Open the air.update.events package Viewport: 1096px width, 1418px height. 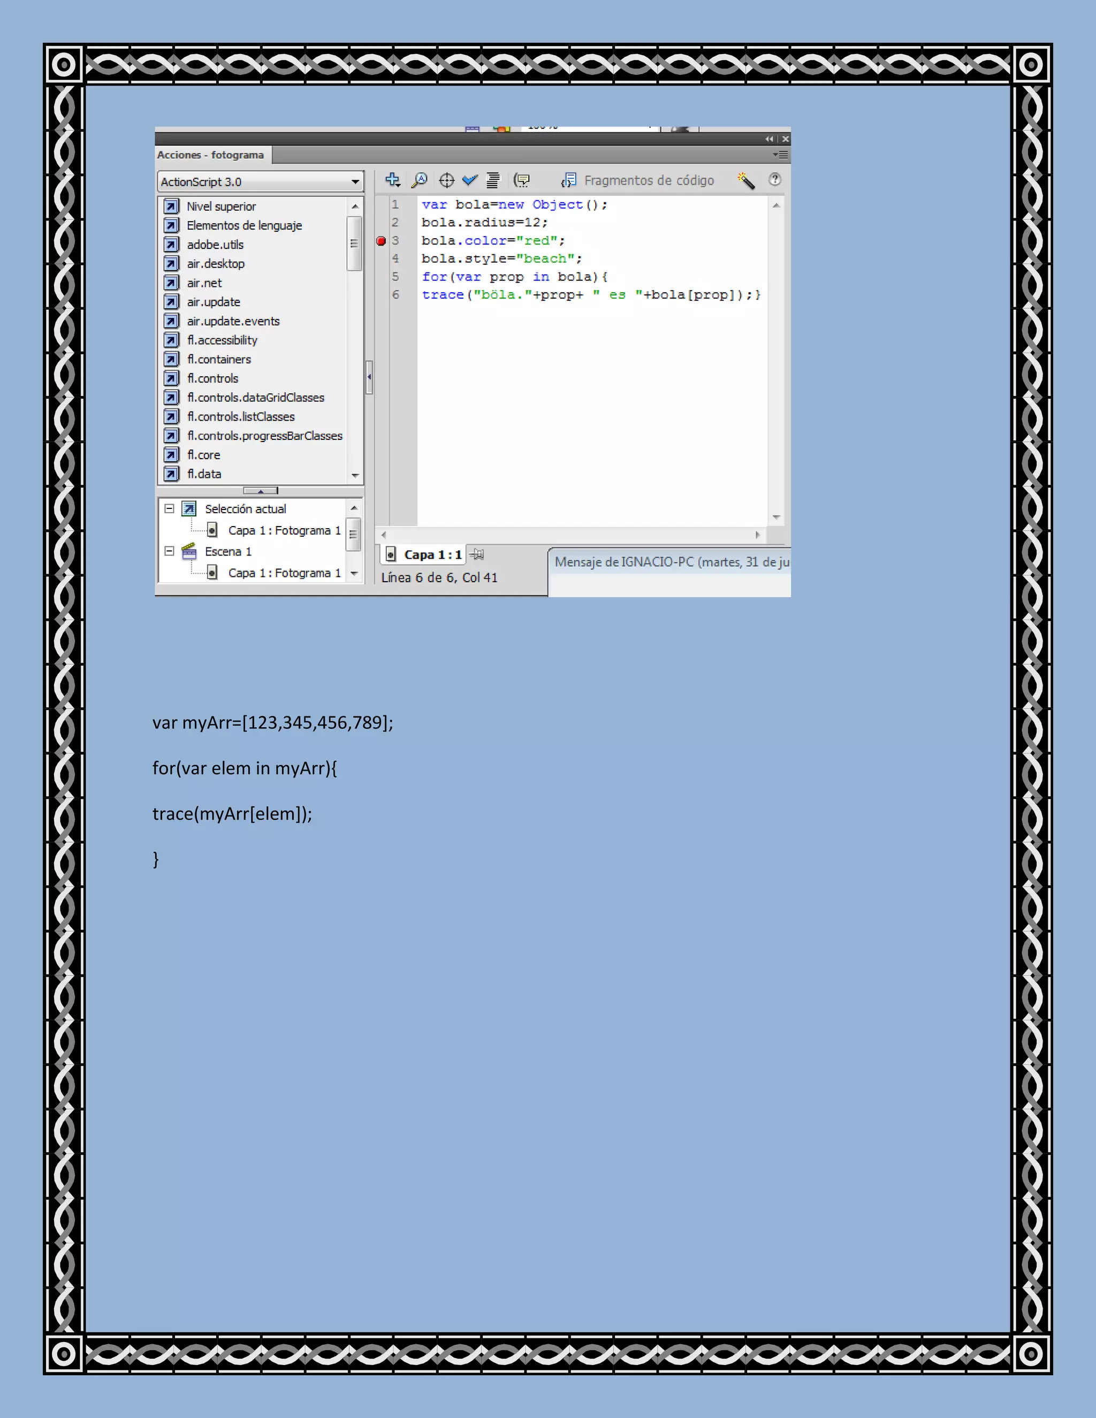tap(233, 321)
